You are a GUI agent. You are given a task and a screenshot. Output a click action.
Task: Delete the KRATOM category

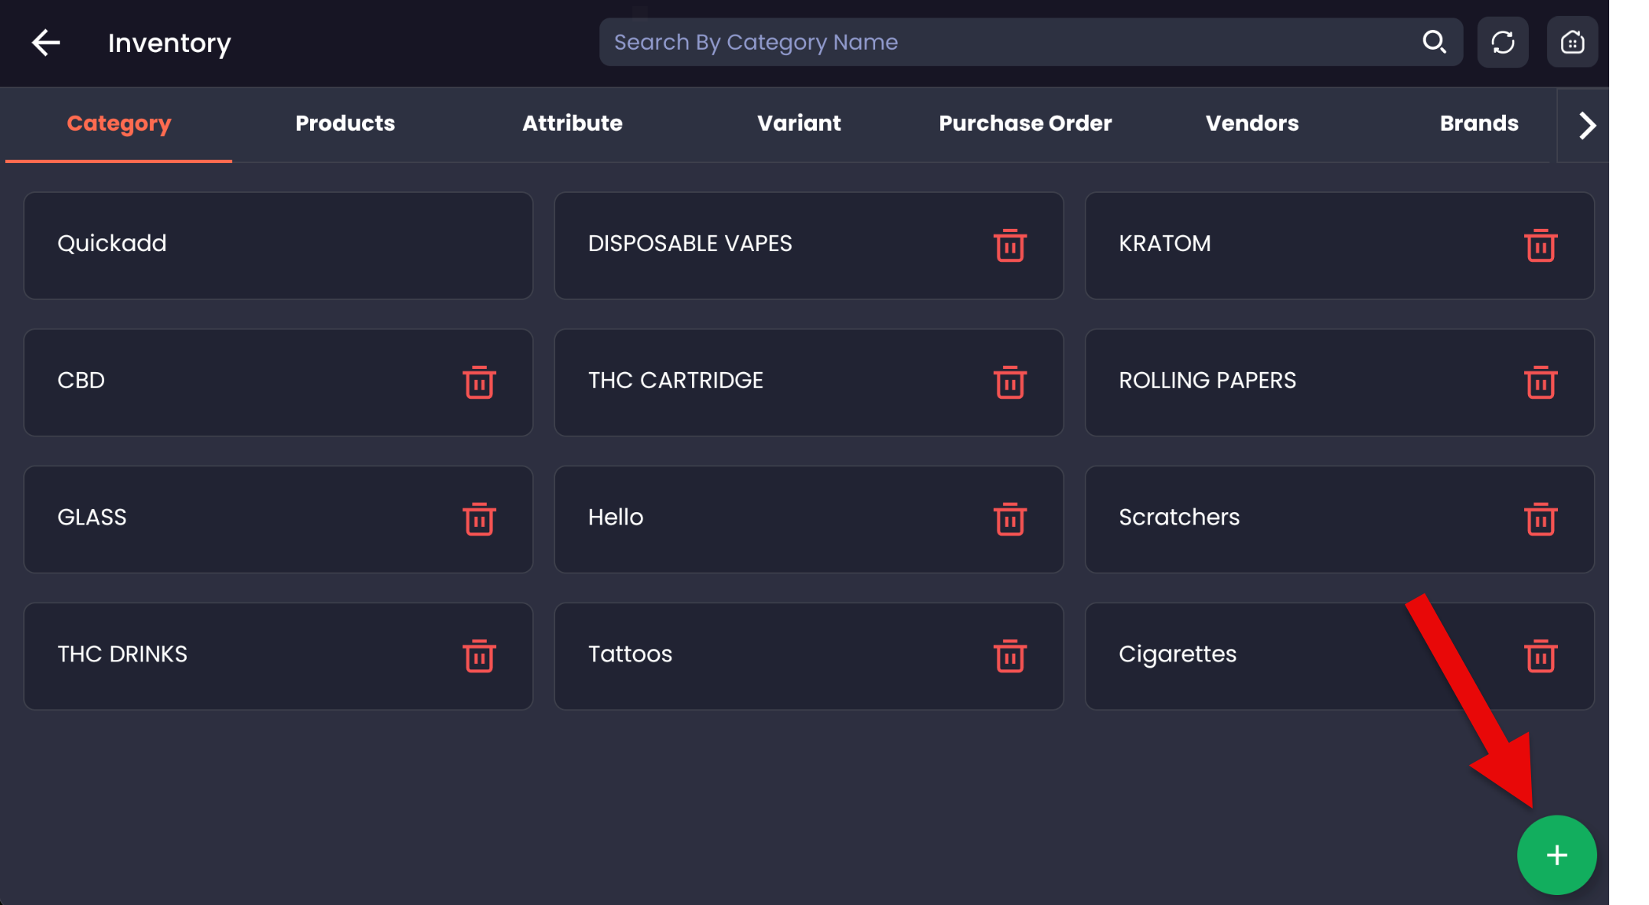(x=1540, y=246)
